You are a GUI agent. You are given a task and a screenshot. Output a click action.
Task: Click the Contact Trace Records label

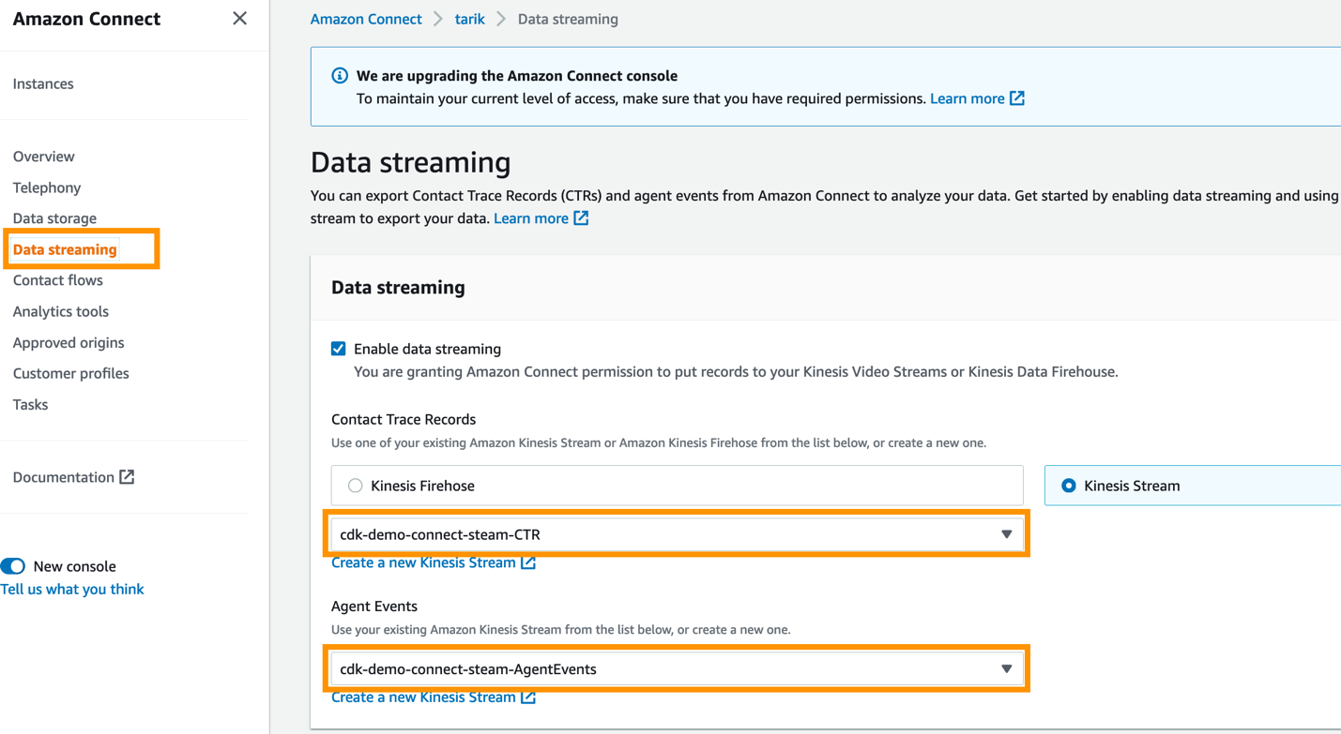click(x=404, y=419)
